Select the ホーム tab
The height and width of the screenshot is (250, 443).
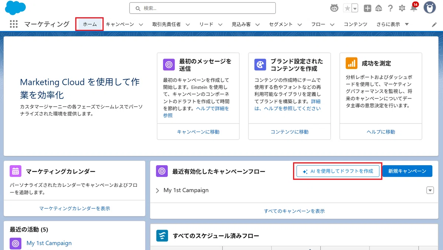[90, 24]
